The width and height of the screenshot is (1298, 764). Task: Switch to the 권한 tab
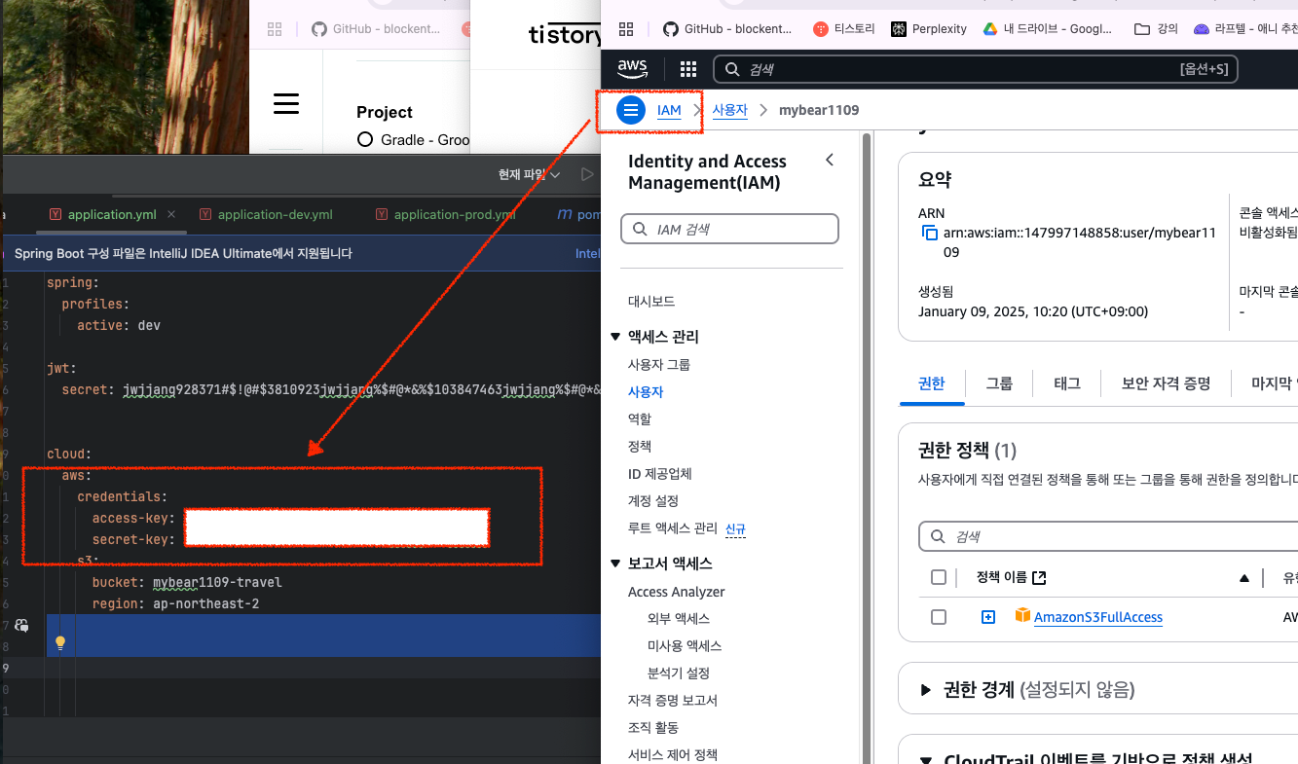932,383
